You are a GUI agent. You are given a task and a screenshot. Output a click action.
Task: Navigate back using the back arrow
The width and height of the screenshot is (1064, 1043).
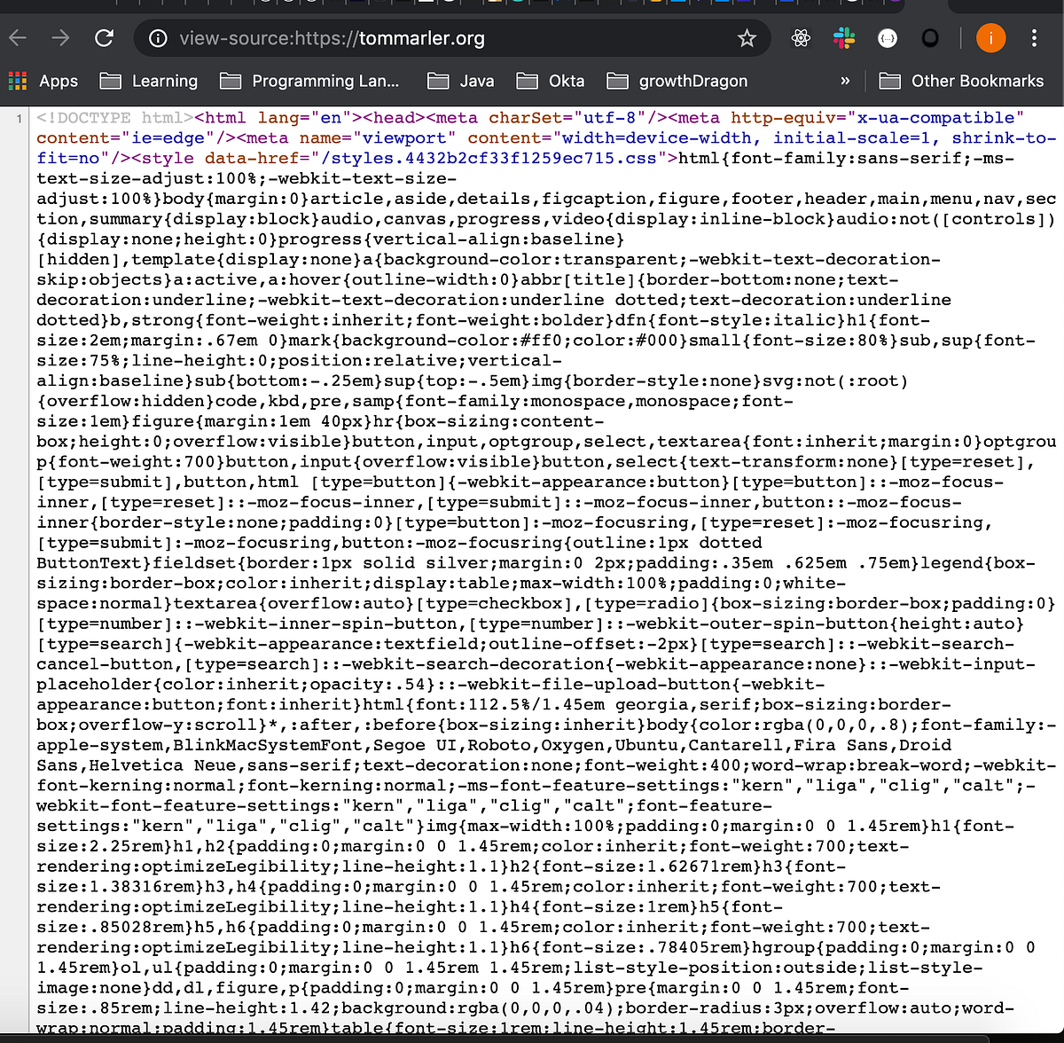point(18,38)
